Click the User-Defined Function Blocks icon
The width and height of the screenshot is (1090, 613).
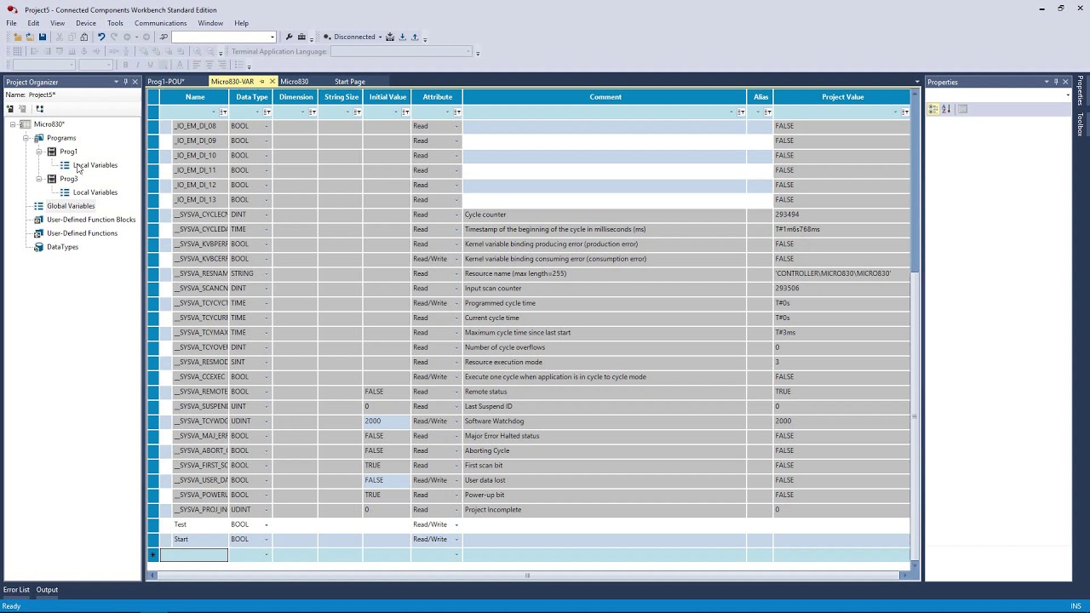[x=38, y=220]
